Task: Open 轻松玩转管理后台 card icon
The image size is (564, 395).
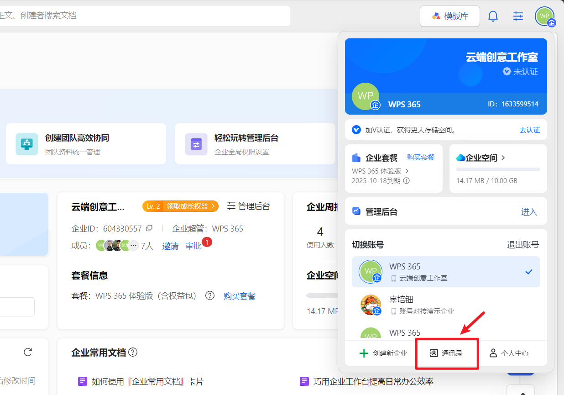Action: tap(196, 144)
